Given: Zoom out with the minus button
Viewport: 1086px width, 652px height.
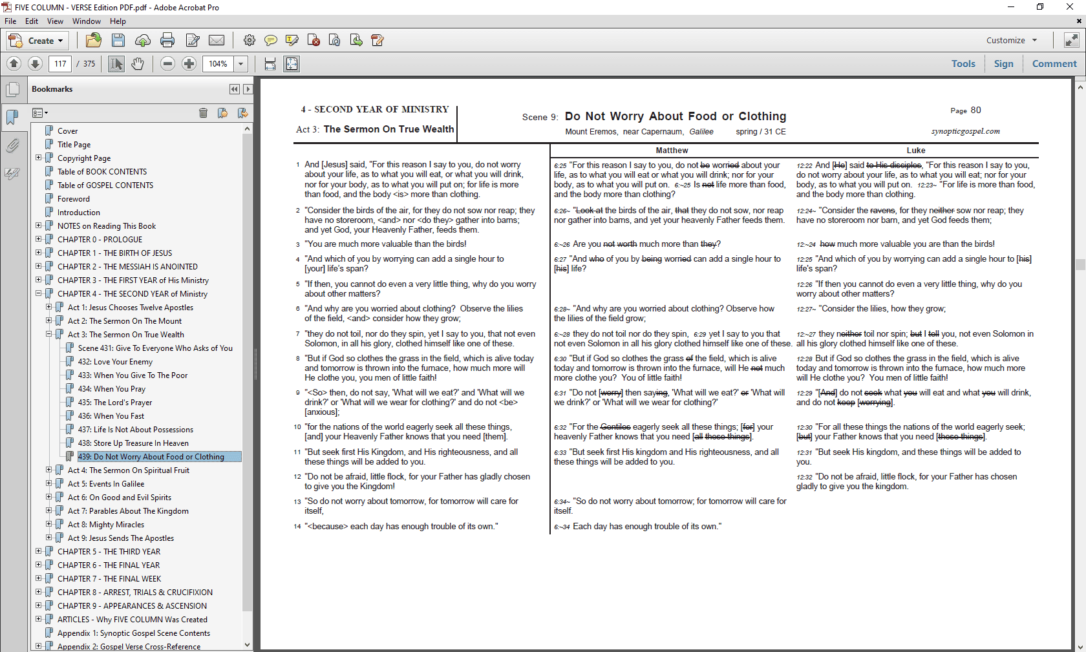Looking at the screenshot, I should [x=168, y=63].
